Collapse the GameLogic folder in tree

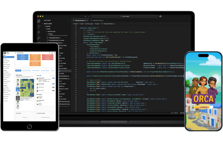47,31
